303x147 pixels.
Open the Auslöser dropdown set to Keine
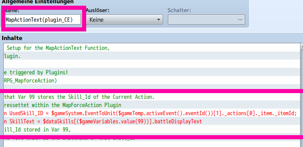pyautogui.click(x=124, y=20)
